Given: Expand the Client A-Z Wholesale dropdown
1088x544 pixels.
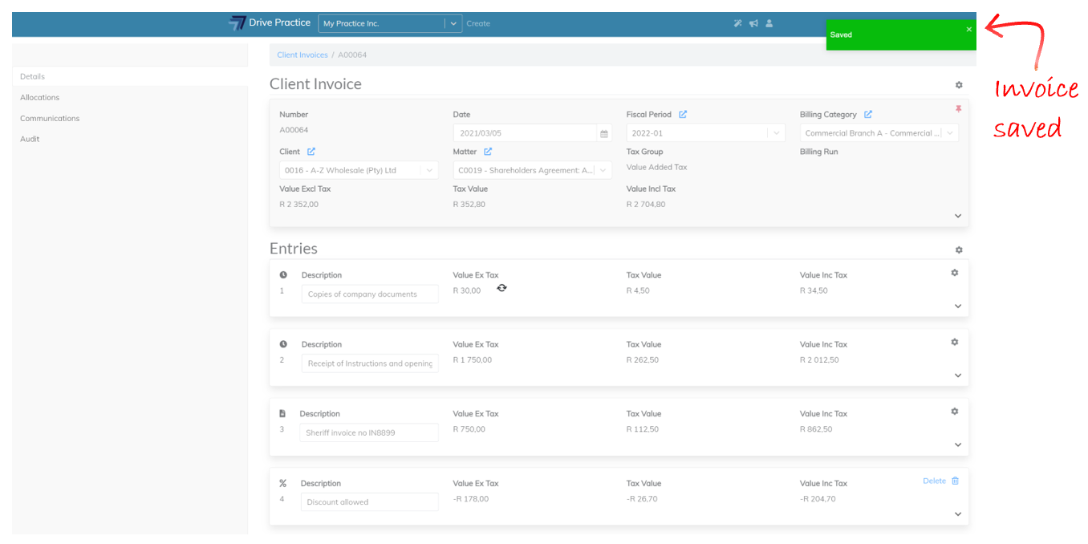Looking at the screenshot, I should [x=429, y=170].
